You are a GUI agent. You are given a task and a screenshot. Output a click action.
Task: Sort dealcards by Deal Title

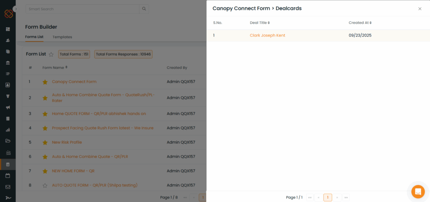pyautogui.click(x=260, y=23)
